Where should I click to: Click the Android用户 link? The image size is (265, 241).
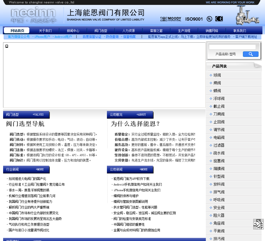click(63, 37)
